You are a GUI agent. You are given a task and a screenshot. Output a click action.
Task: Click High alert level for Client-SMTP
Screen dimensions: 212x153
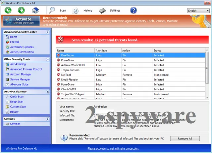(99, 89)
